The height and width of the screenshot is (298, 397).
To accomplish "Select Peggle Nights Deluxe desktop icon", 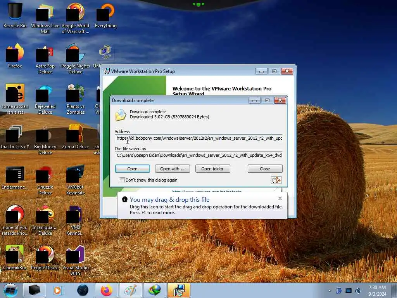I will coord(75,59).
